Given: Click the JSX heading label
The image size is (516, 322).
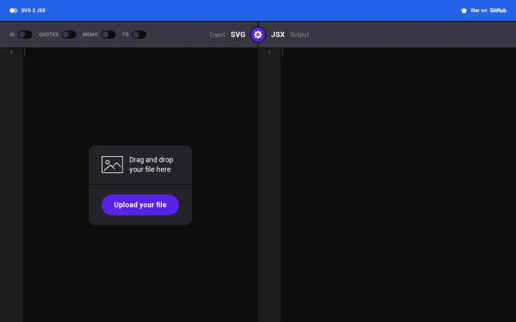Looking at the screenshot, I should pyautogui.click(x=278, y=35).
